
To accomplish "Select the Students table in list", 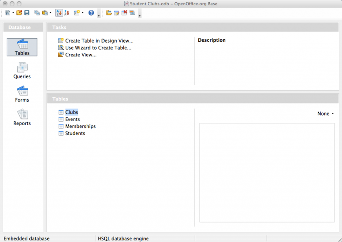I will click(75, 134).
